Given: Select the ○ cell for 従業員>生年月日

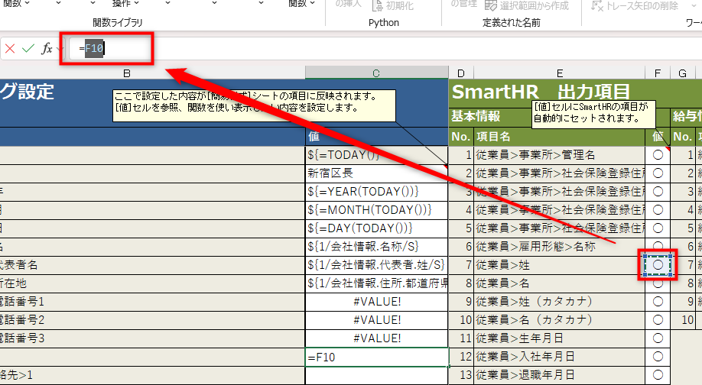Looking at the screenshot, I should 658,337.
